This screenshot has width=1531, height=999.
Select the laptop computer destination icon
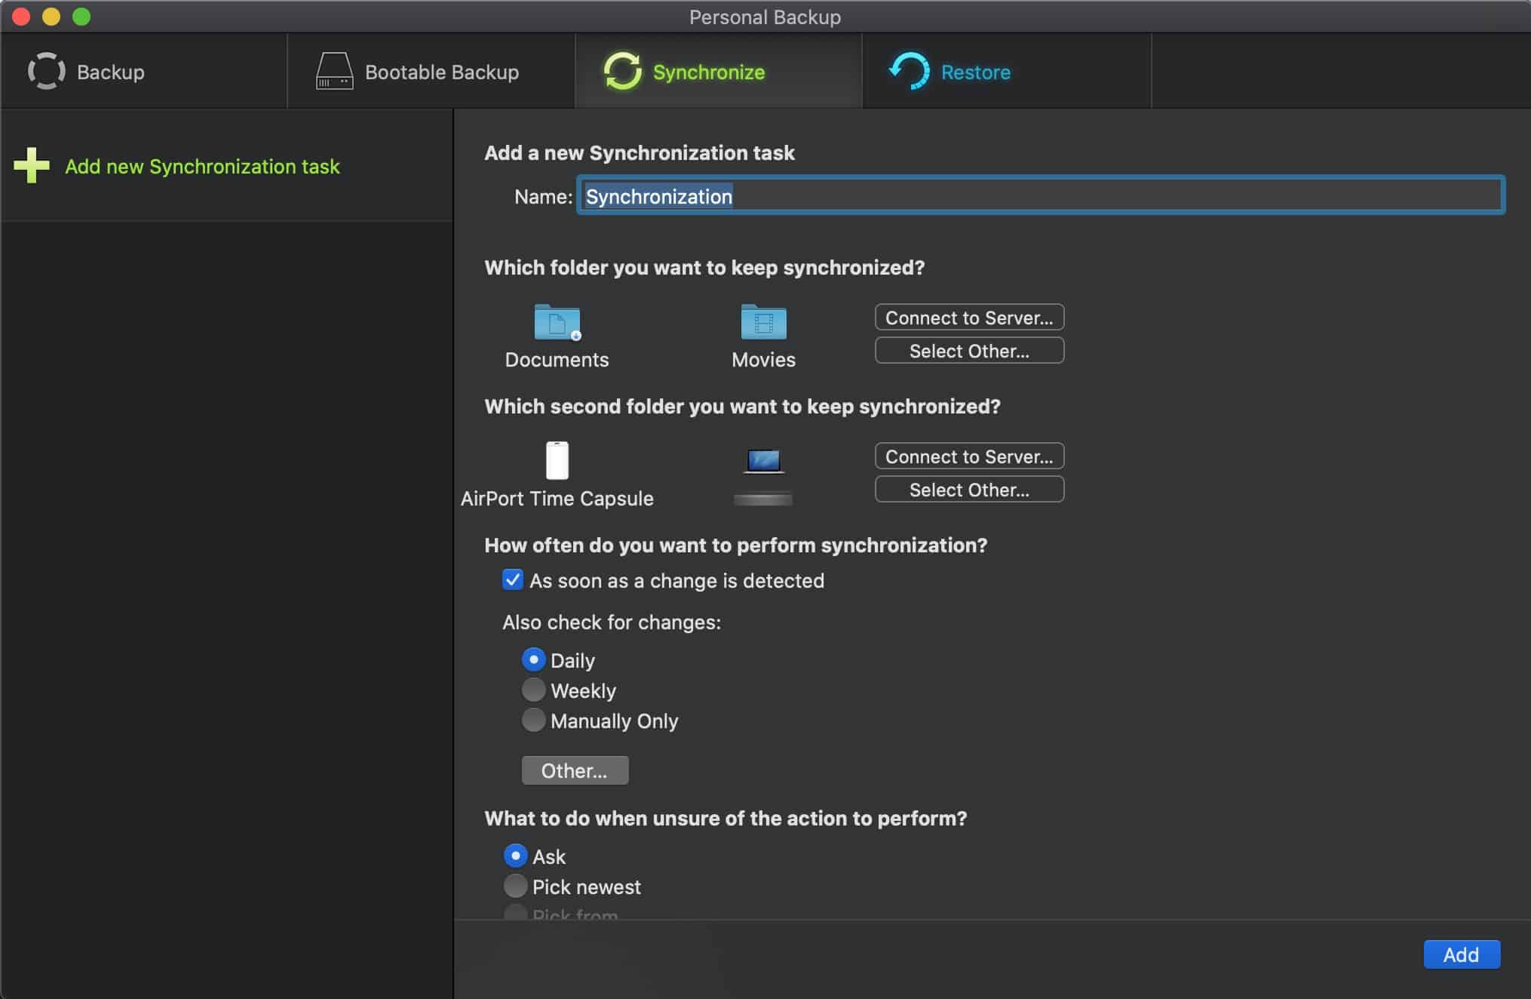[763, 461]
